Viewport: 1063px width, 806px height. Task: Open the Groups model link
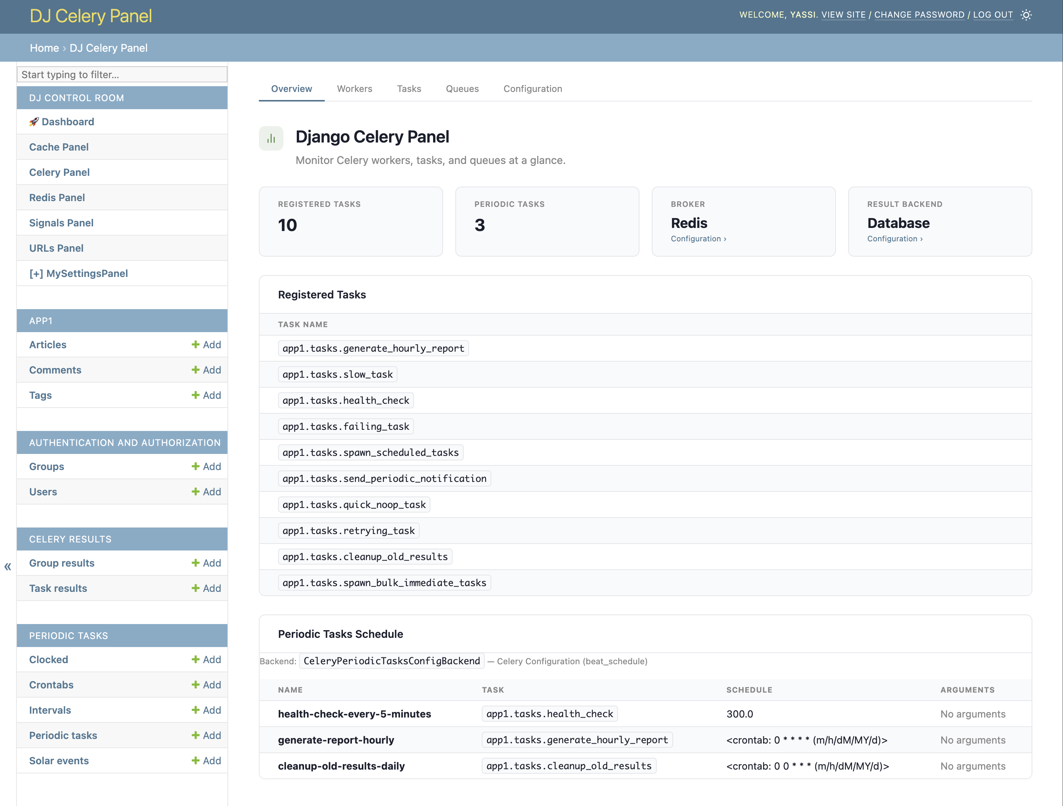[x=46, y=467]
